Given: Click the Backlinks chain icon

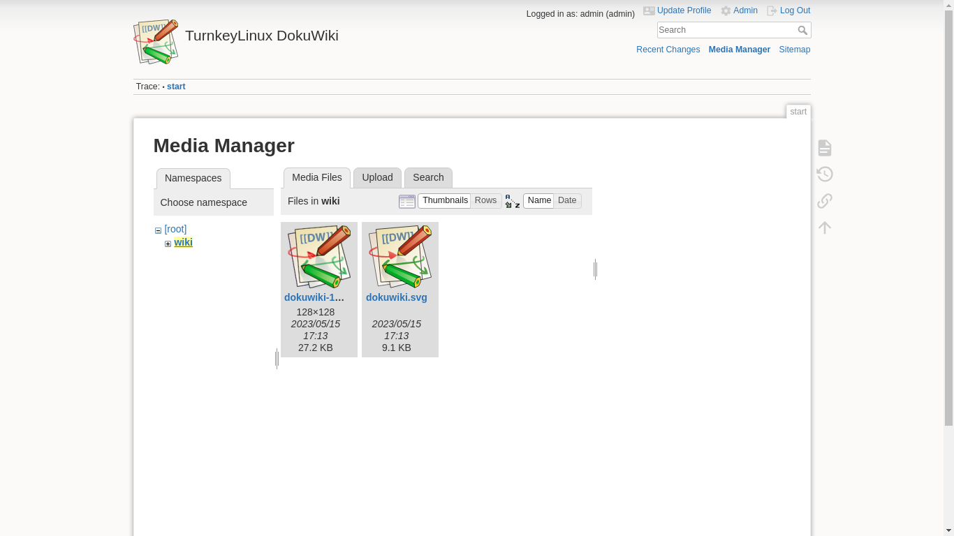Looking at the screenshot, I should (825, 201).
